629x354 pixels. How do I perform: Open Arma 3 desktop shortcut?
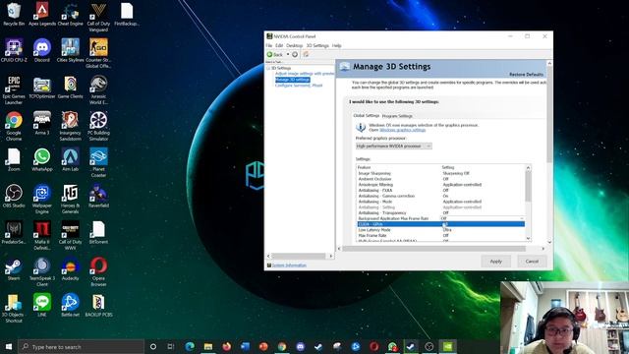click(42, 123)
